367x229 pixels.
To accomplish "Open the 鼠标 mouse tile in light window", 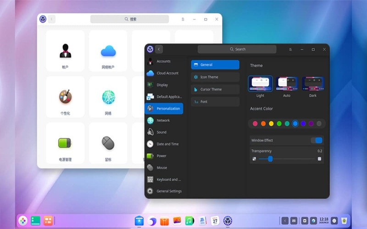I will click(x=108, y=143).
